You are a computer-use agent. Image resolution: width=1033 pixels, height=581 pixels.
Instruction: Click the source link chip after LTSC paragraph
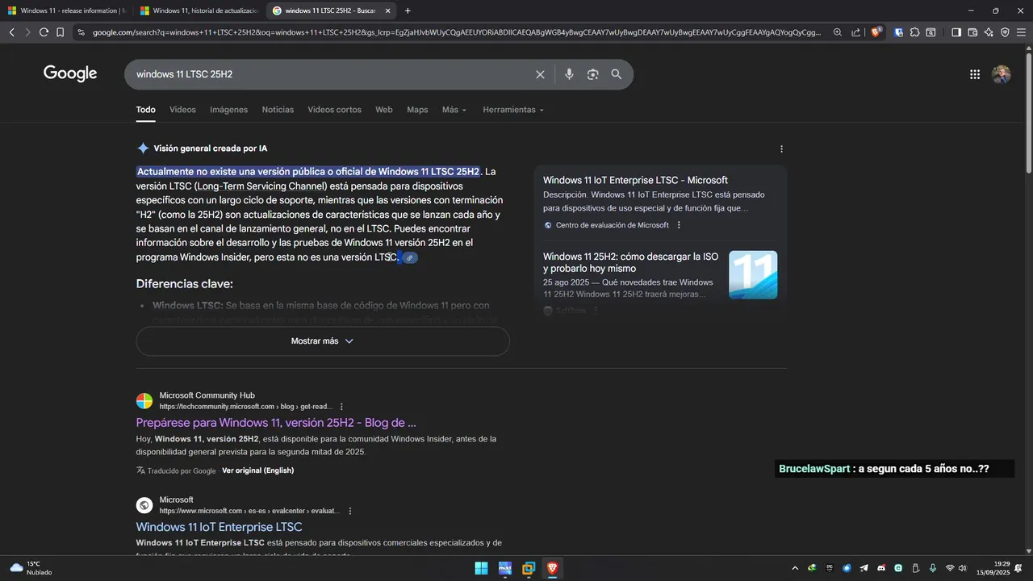click(410, 257)
